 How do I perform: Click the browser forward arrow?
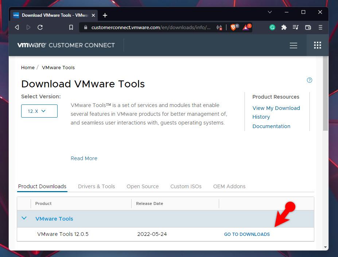pos(28,27)
